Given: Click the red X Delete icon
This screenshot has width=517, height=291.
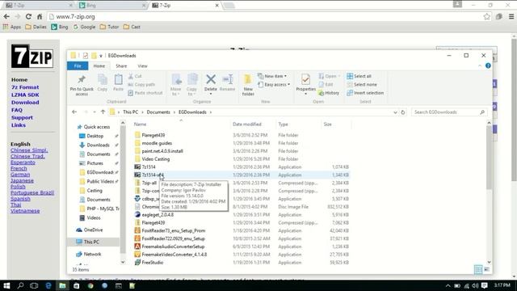Looking at the screenshot, I should coord(211,79).
